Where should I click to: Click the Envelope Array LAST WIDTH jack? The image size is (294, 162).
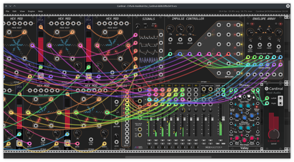tap(279, 47)
